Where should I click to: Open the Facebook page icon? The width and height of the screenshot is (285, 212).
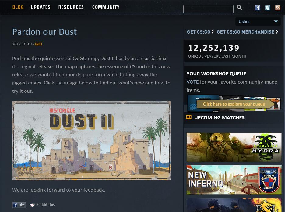tap(258, 8)
